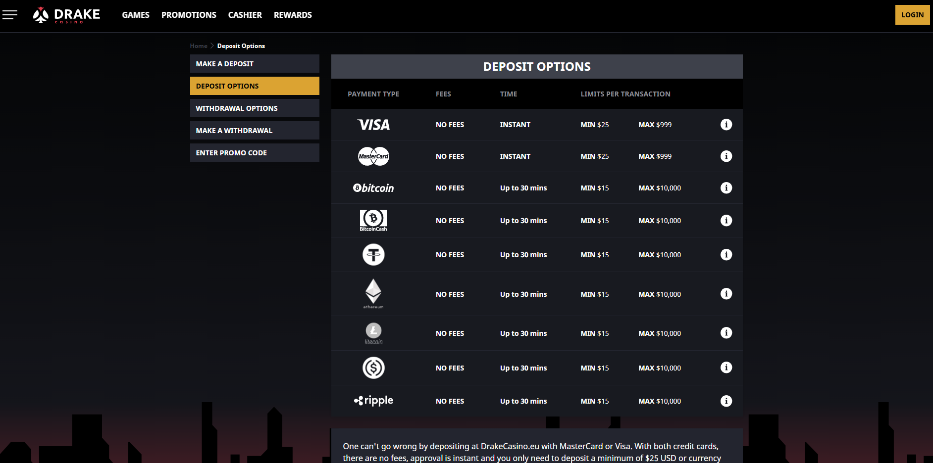Go to Home breadcrumb link

pos(199,46)
